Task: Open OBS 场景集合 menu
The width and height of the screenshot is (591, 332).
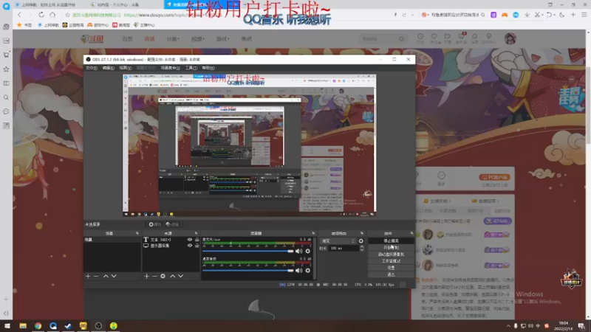Action: tap(171, 68)
